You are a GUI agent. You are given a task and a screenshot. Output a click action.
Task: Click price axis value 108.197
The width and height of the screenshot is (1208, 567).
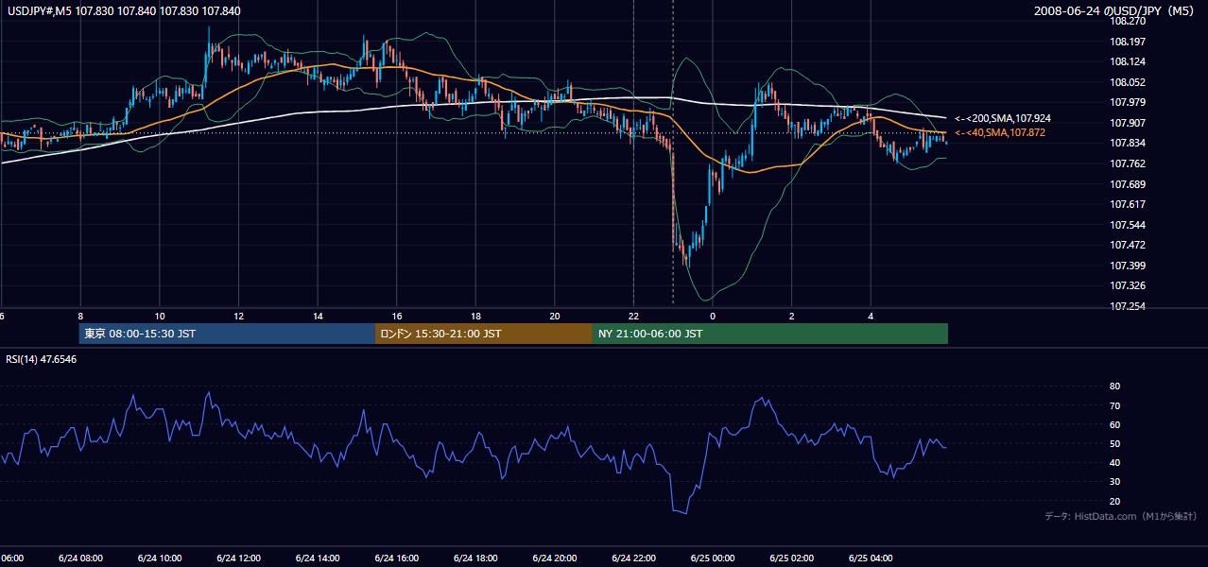point(1128,42)
